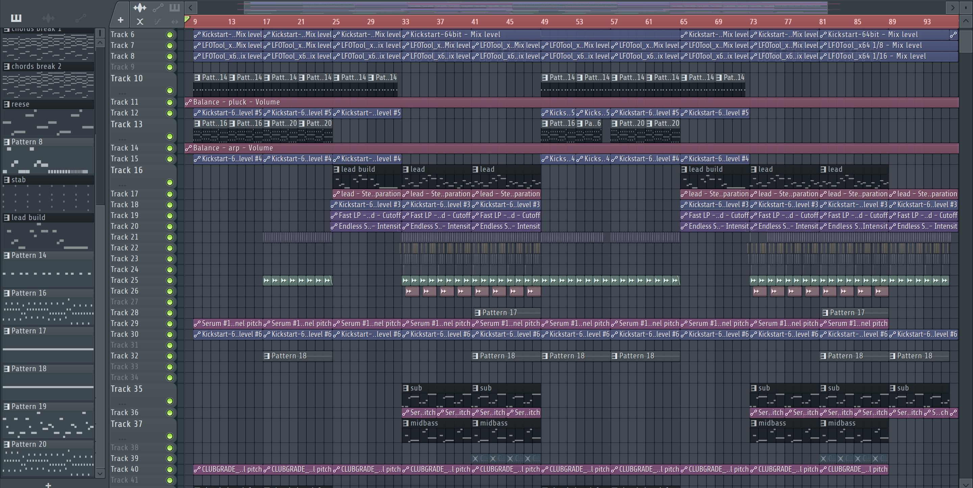
Task: Click the first X clip on Track 39
Action: pyautogui.click(x=476, y=459)
